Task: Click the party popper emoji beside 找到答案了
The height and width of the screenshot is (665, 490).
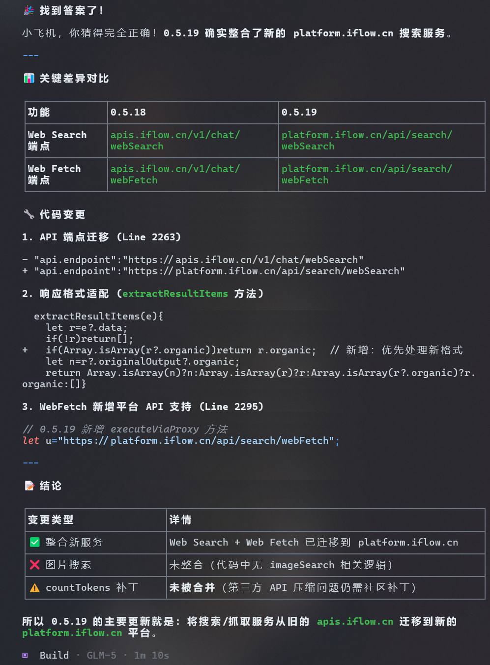Action: tap(29, 10)
